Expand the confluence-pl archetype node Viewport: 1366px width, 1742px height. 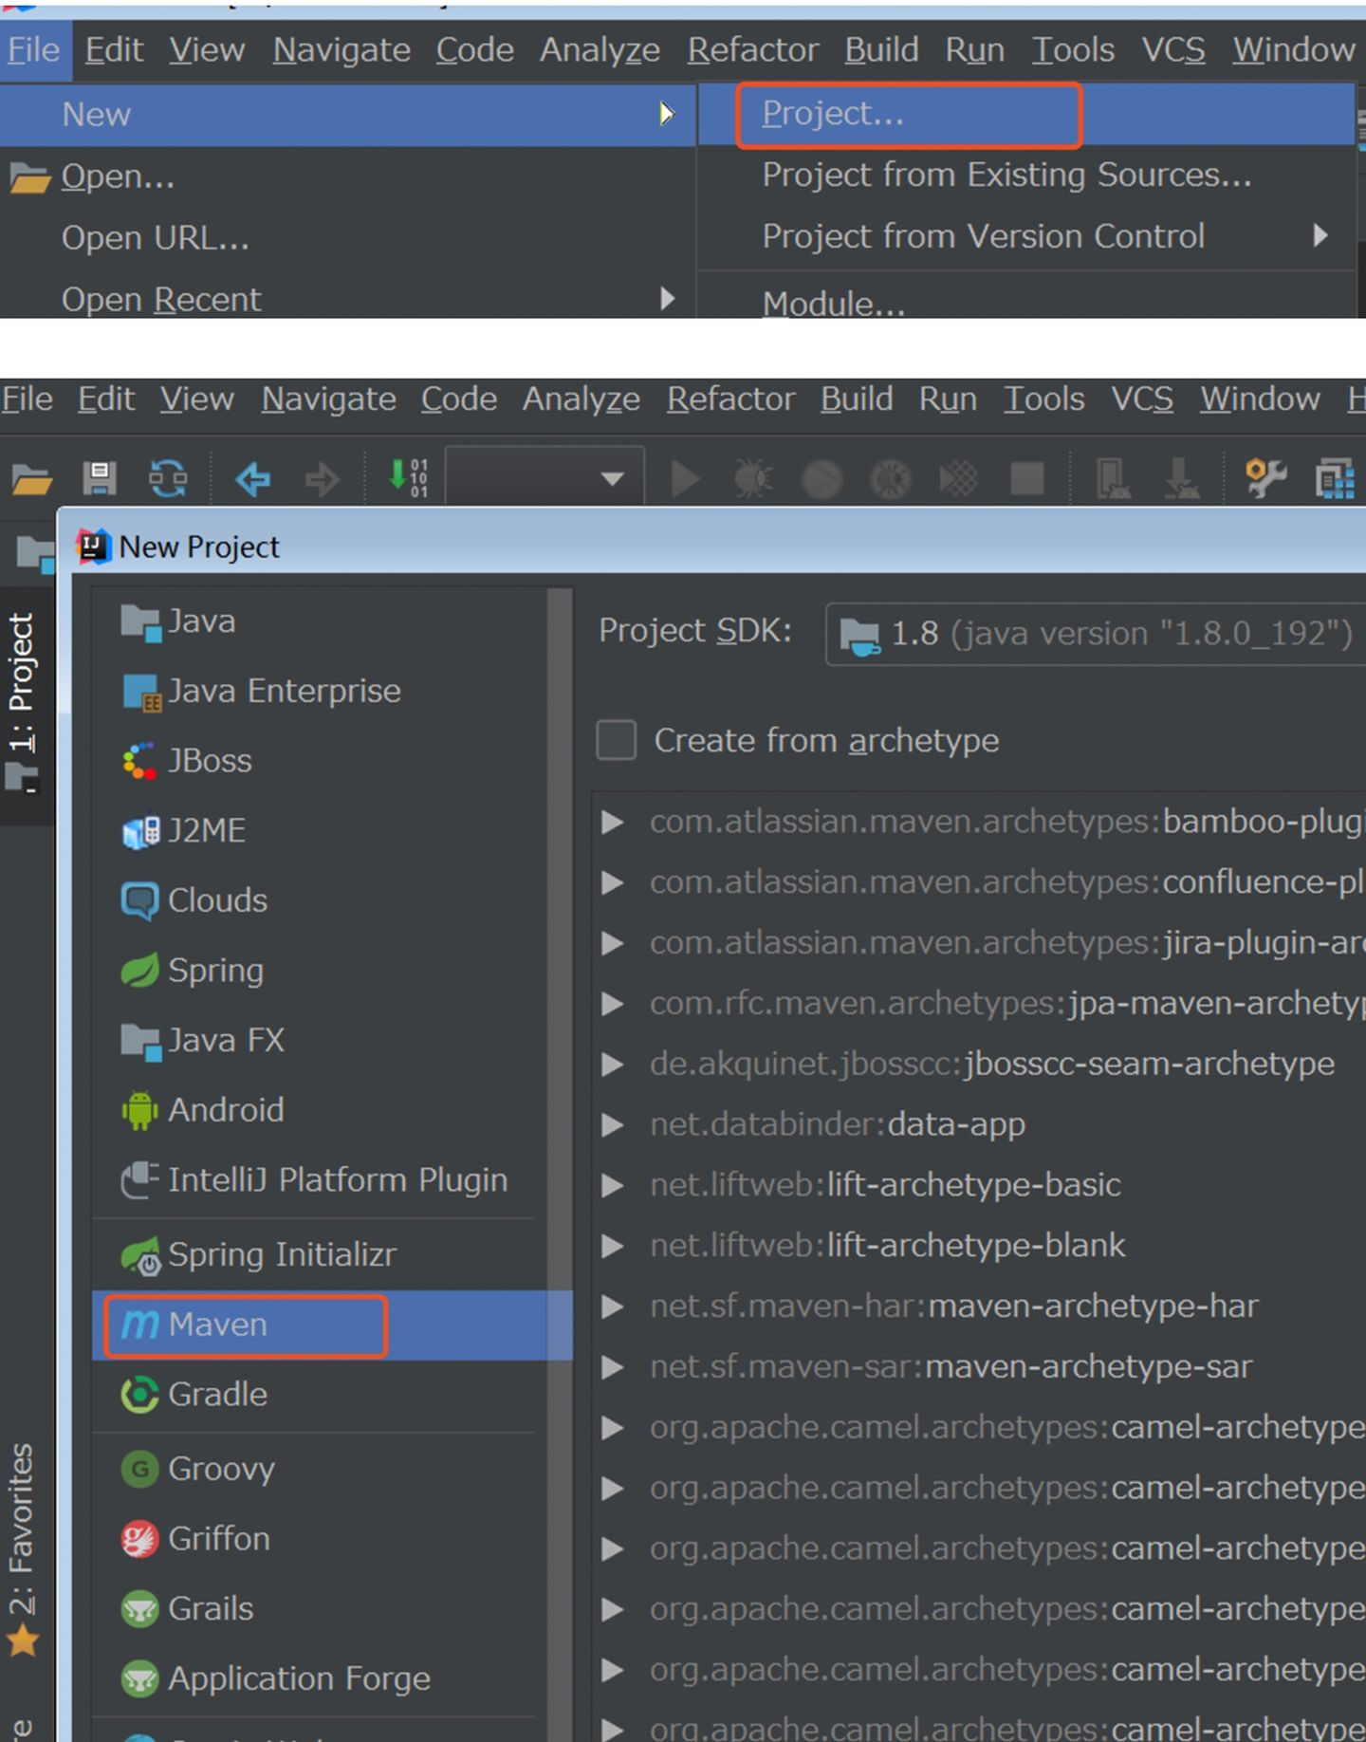[613, 882]
